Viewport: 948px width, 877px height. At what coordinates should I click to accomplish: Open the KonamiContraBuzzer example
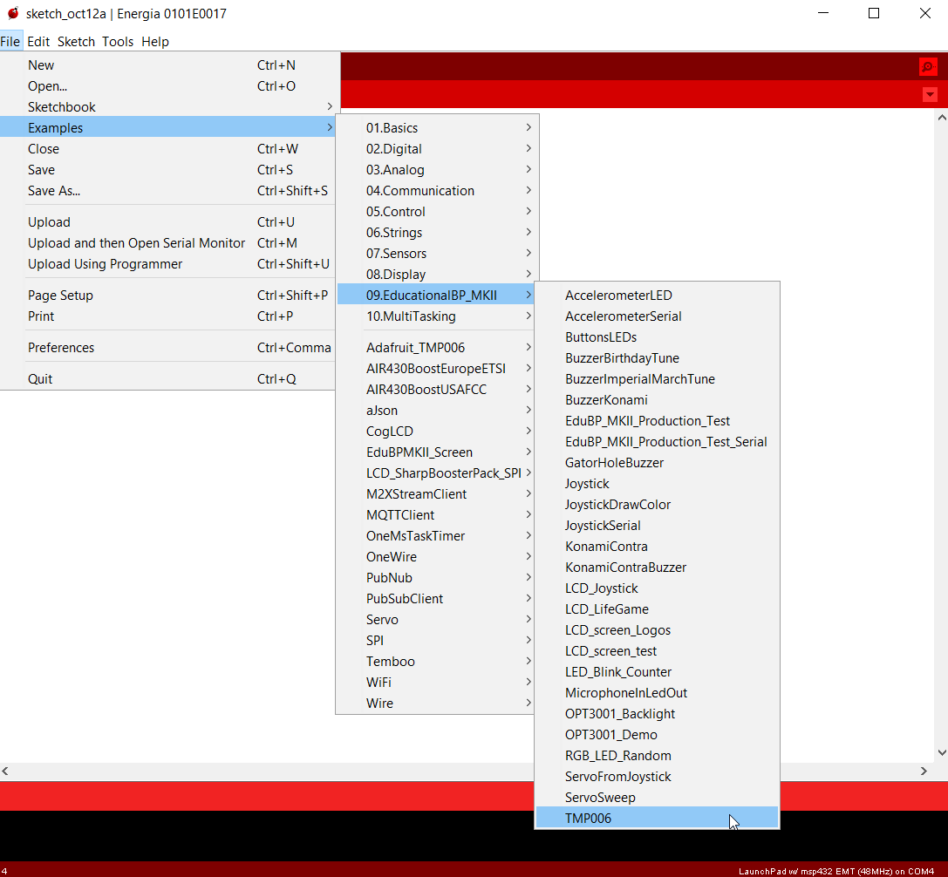click(x=658, y=568)
